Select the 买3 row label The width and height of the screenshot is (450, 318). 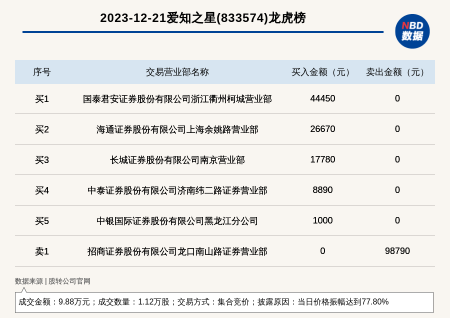pyautogui.click(x=42, y=160)
